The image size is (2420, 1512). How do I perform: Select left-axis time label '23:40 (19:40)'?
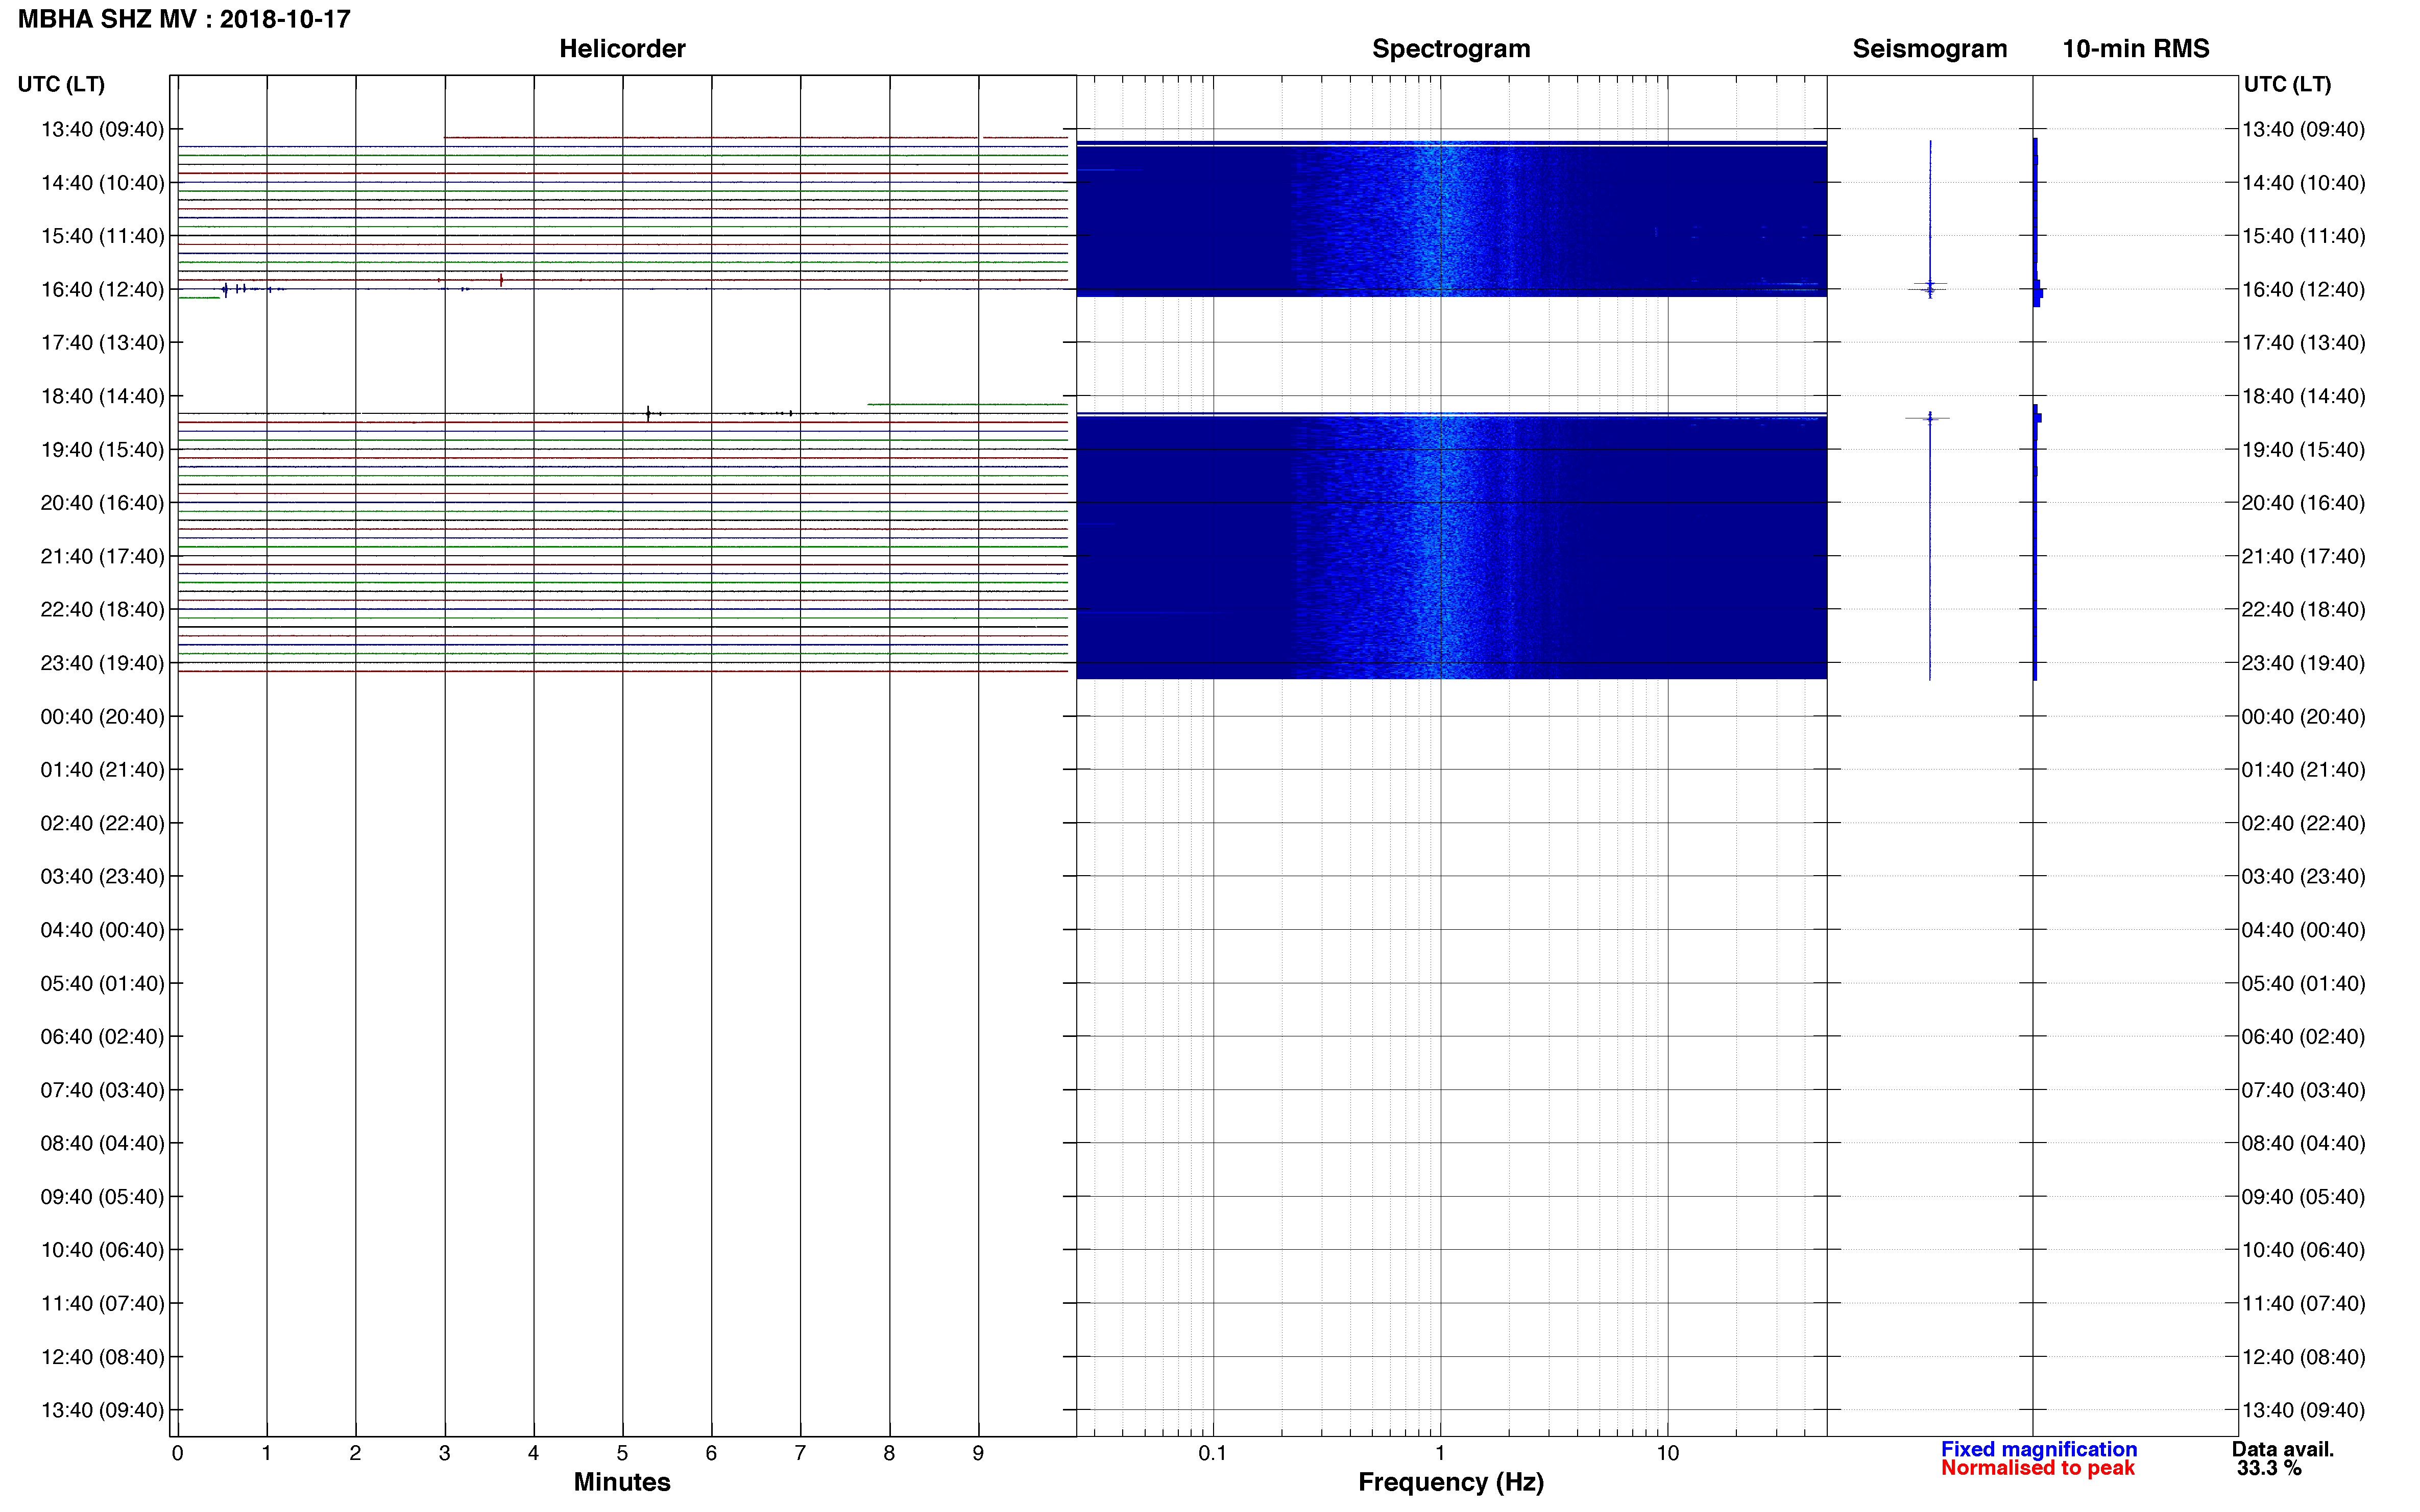[102, 663]
